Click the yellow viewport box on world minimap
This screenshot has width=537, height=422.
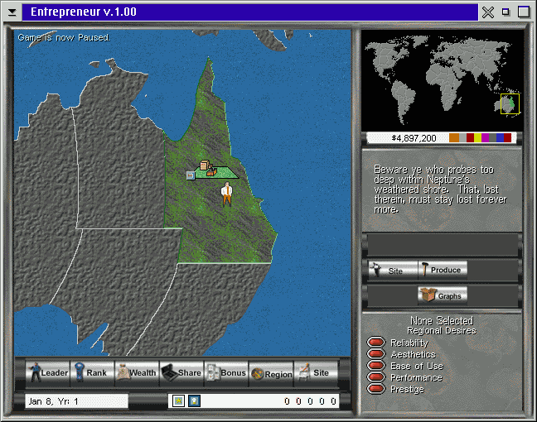tap(510, 103)
